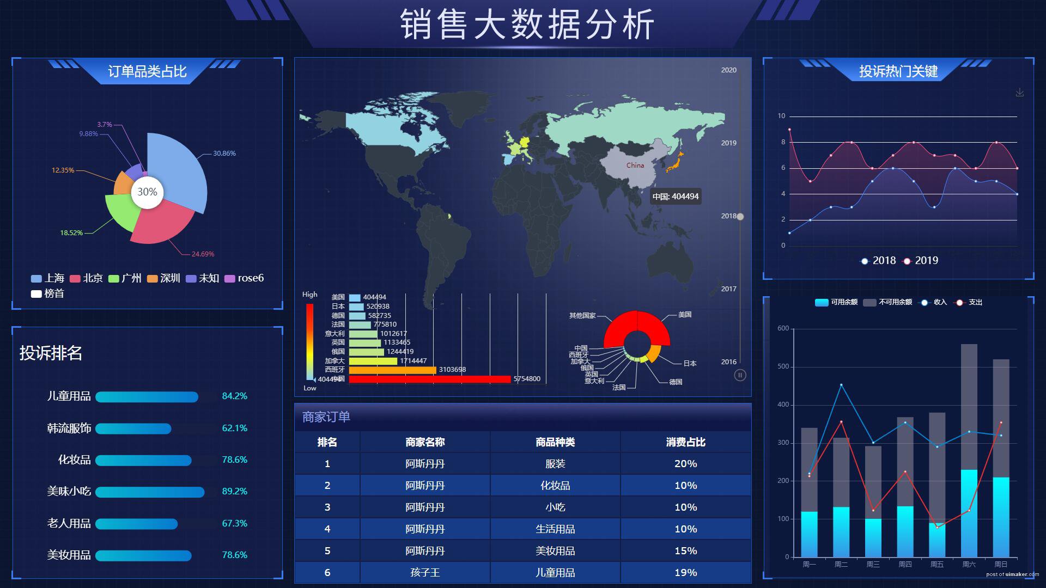Viewport: 1046px width, 588px height.
Task: Click the orange 西班牙 3103698 bar
Action: [393, 370]
